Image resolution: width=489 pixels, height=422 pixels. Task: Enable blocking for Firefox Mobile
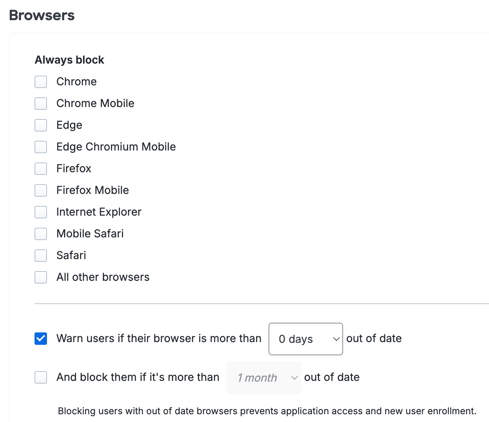pyautogui.click(x=41, y=190)
